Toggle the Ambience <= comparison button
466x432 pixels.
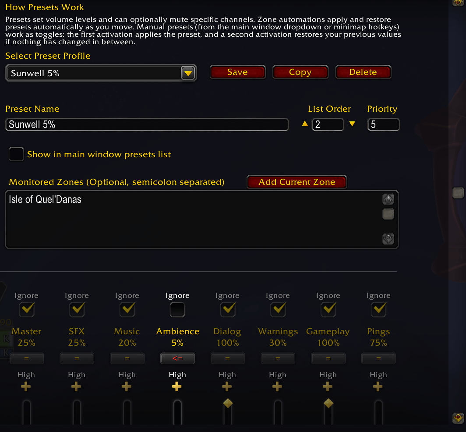177,358
